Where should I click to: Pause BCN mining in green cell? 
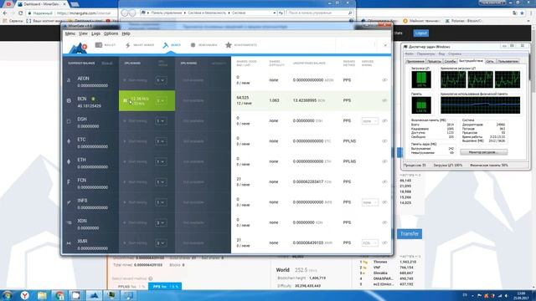[125, 100]
